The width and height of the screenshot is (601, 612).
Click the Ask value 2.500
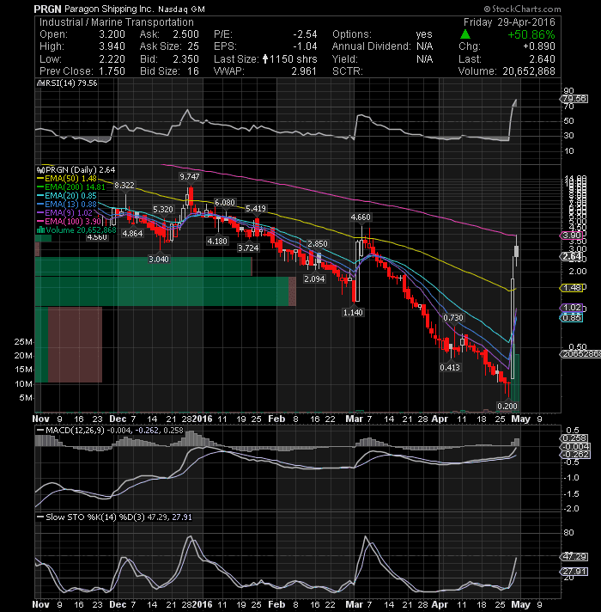[x=186, y=34]
